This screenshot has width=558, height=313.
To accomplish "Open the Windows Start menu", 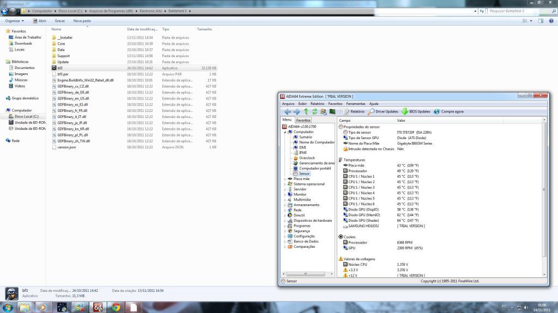I will [8, 308].
